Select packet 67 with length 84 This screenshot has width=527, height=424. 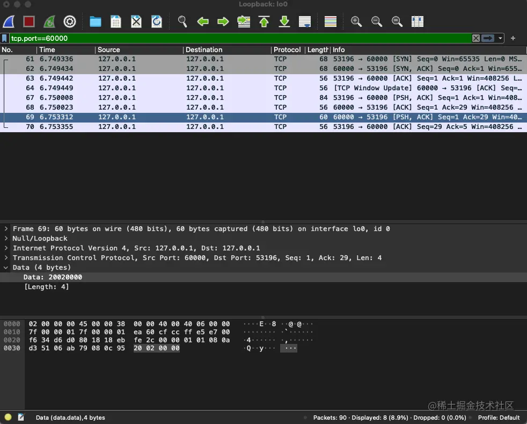pyautogui.click(x=263, y=98)
